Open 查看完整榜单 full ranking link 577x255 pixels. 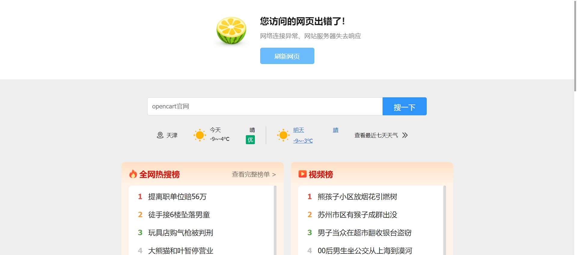(x=254, y=175)
